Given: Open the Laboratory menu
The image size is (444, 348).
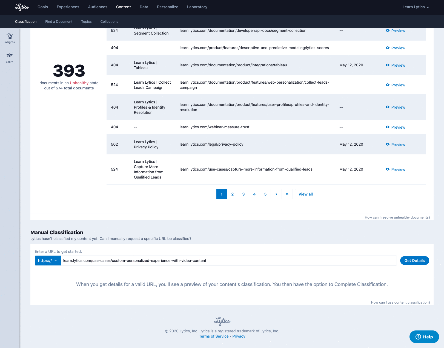Looking at the screenshot, I should (197, 7).
